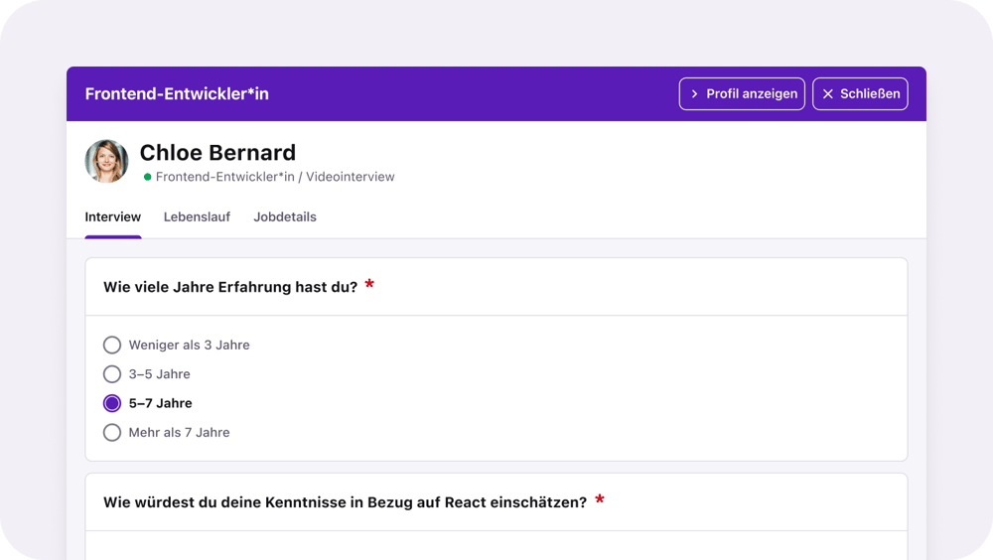Screen dimensions: 993x560
Task: Go to the Interview tab
Action: (113, 217)
